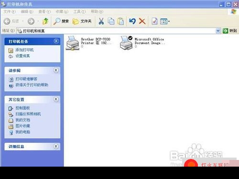Open Scanners and Cameras (扫描仪和照相机) link
The height and width of the screenshot is (179, 239).
click(28, 114)
